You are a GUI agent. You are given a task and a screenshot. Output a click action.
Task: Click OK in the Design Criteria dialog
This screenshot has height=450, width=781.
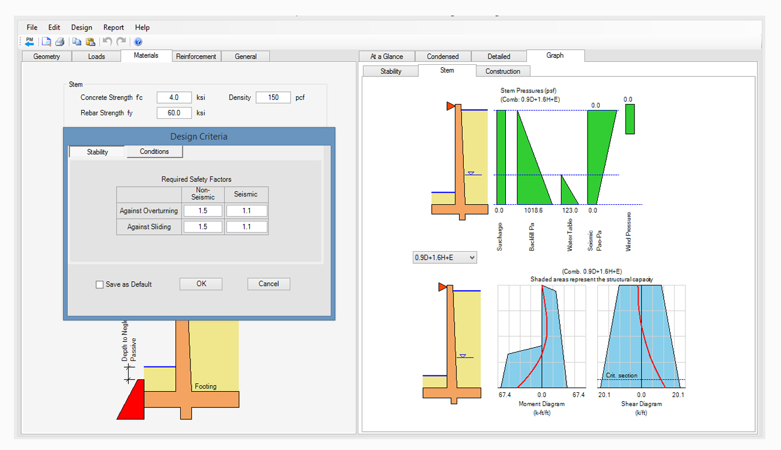(x=201, y=284)
